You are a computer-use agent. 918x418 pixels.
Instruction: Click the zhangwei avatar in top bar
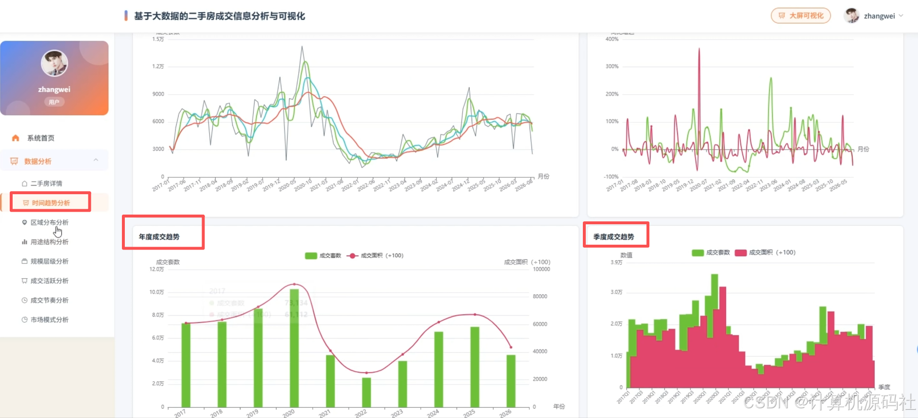[x=851, y=16]
